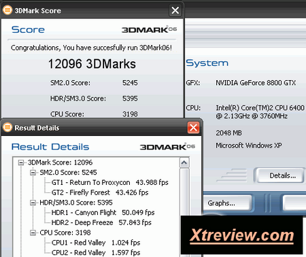Click the scrollbar up arrow in results tree
The image size is (306, 257).
tap(184, 162)
